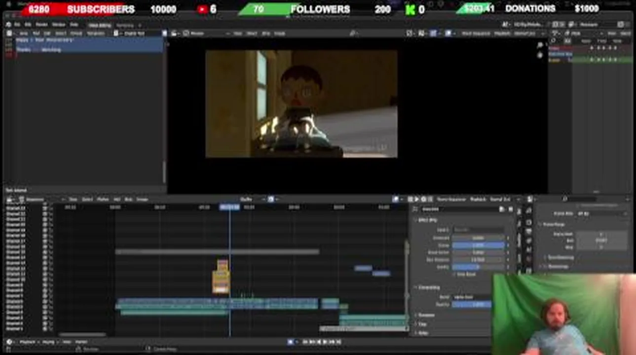Open the Frame Rate dropdown
This screenshot has width=636, height=355.
click(602, 213)
